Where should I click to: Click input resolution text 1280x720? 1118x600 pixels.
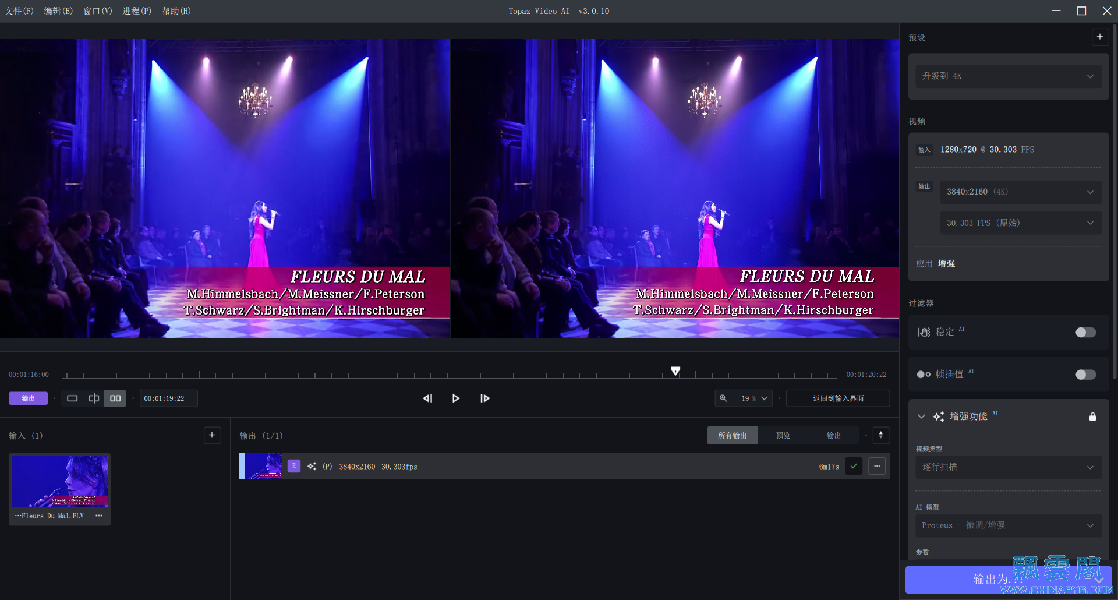(958, 150)
